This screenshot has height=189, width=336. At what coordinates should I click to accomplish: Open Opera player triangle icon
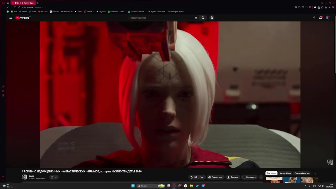click(306, 7)
